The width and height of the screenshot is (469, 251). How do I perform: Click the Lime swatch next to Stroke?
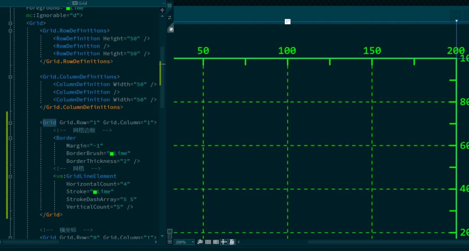pyautogui.click(x=95, y=192)
